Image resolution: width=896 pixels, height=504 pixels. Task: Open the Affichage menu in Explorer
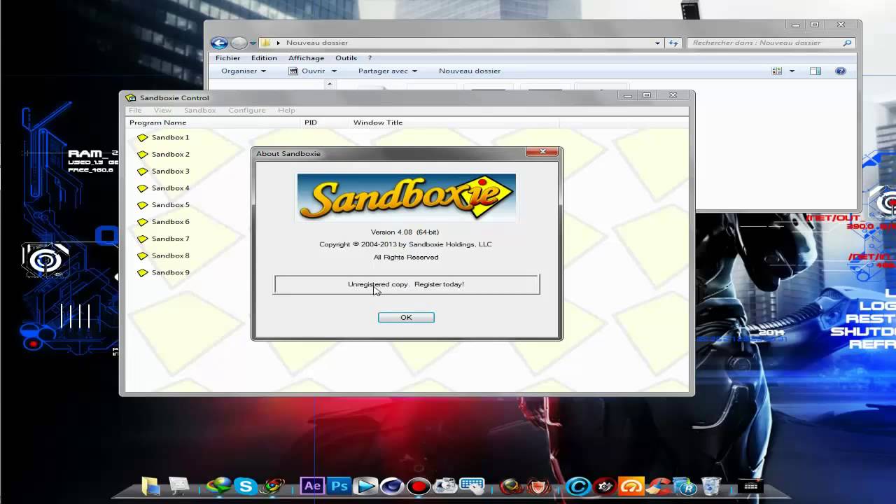(x=306, y=58)
